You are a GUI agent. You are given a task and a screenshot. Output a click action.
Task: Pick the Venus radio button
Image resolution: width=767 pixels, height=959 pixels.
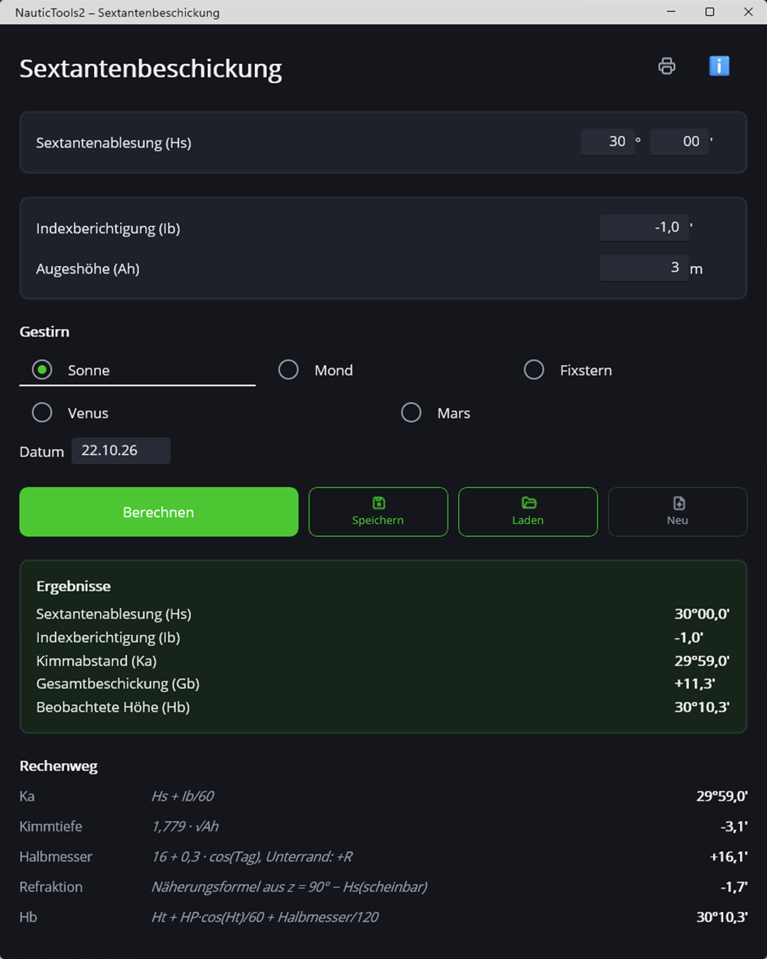(42, 413)
